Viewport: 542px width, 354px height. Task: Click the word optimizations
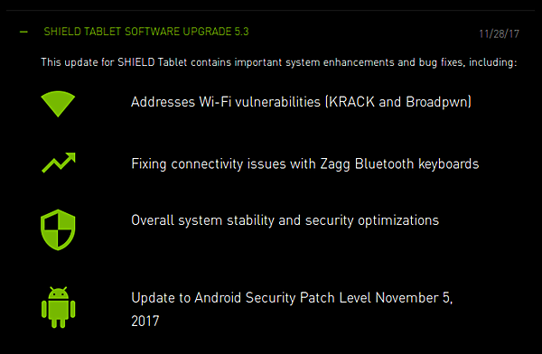[x=398, y=220]
